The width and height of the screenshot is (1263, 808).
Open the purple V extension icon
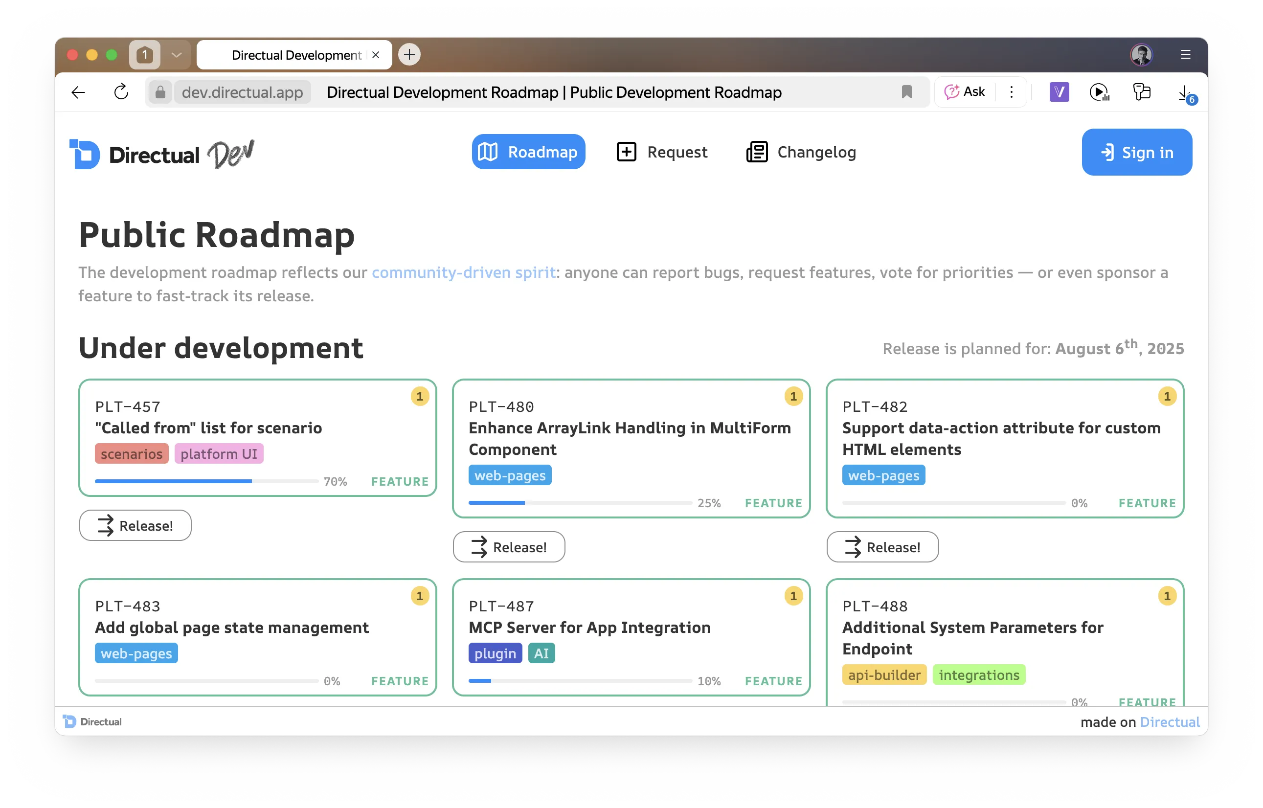point(1059,92)
